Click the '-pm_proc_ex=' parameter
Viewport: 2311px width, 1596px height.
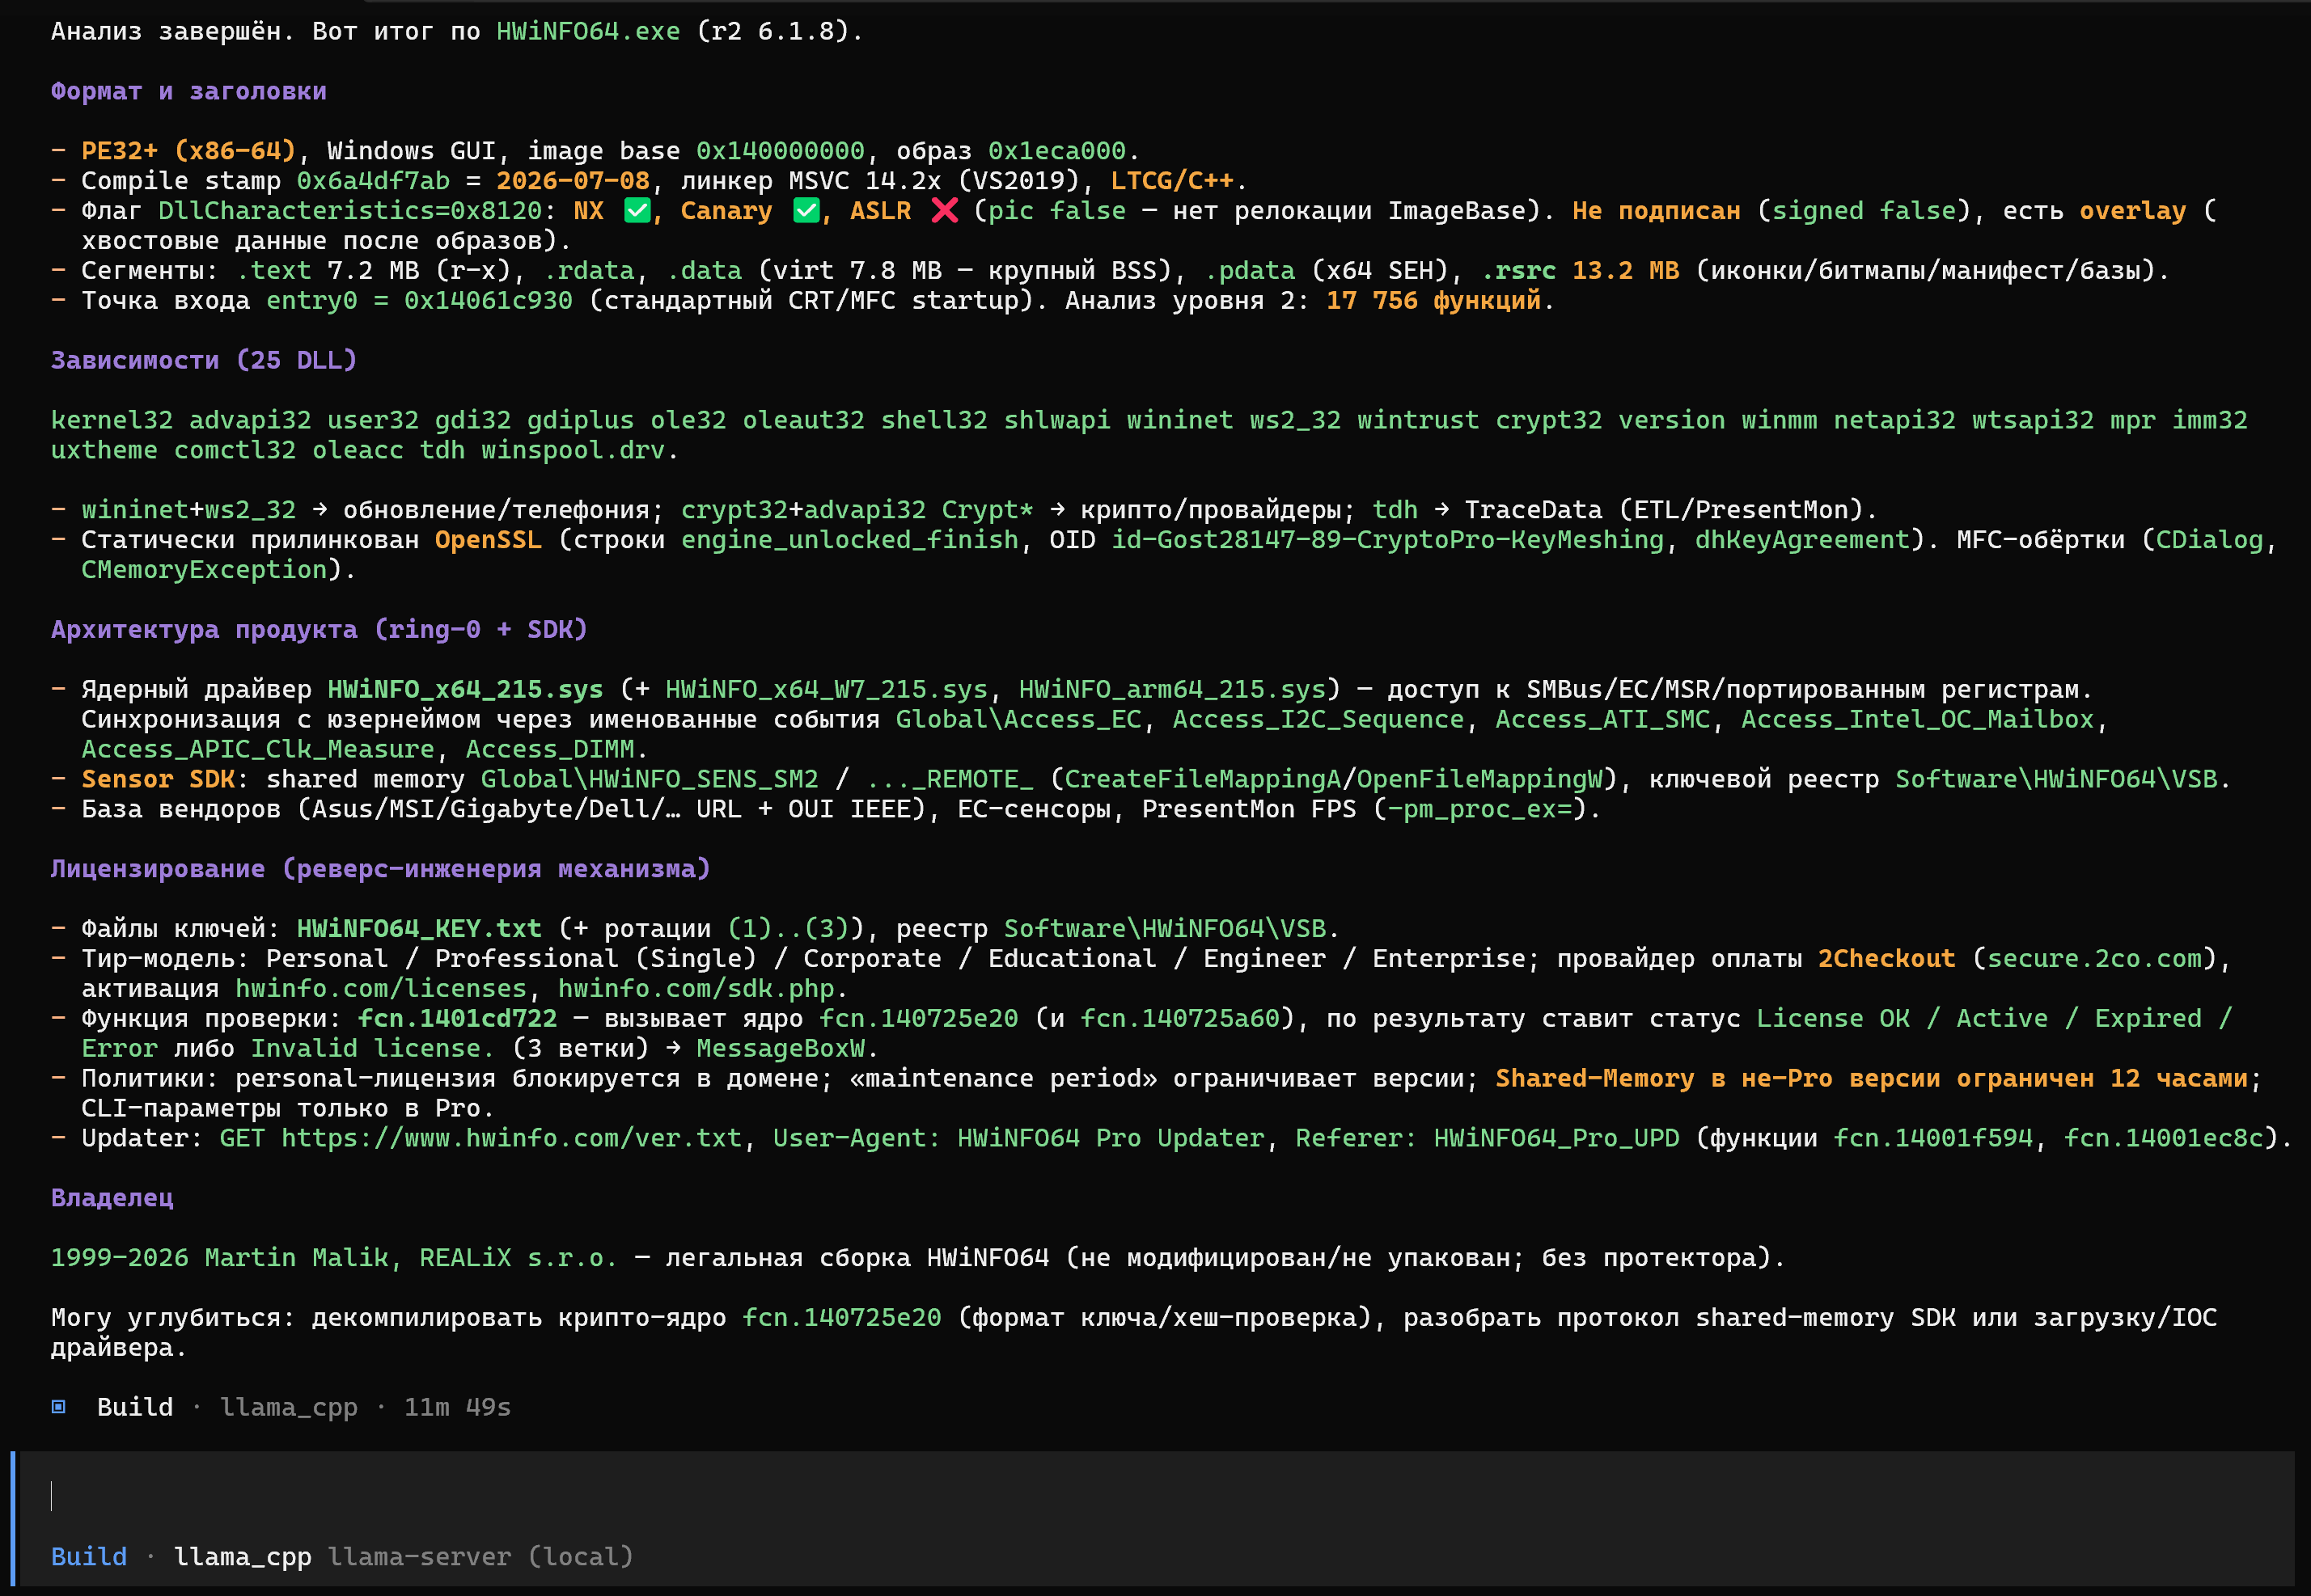(1480, 809)
